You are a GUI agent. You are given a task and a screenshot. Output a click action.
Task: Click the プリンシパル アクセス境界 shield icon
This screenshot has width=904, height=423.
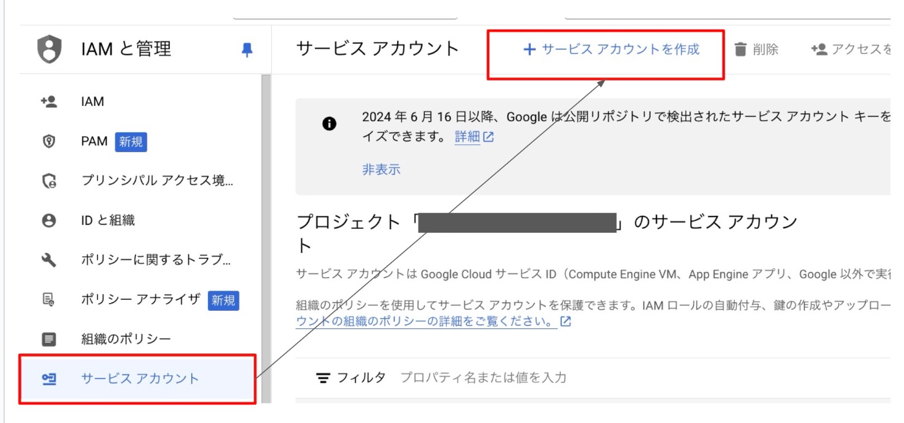[49, 181]
